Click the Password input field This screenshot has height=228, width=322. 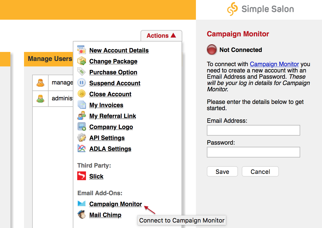pyautogui.click(x=253, y=152)
